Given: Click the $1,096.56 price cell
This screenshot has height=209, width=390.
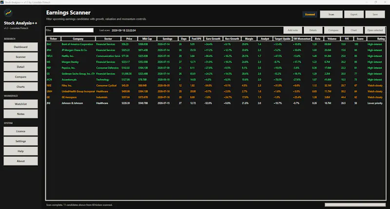Looking at the screenshot, I should tap(127, 74).
